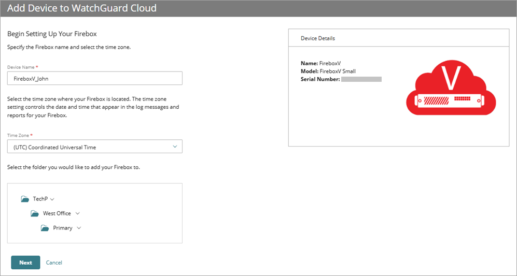The width and height of the screenshot is (517, 276).
Task: Select the Primary folder
Action: [63, 228]
